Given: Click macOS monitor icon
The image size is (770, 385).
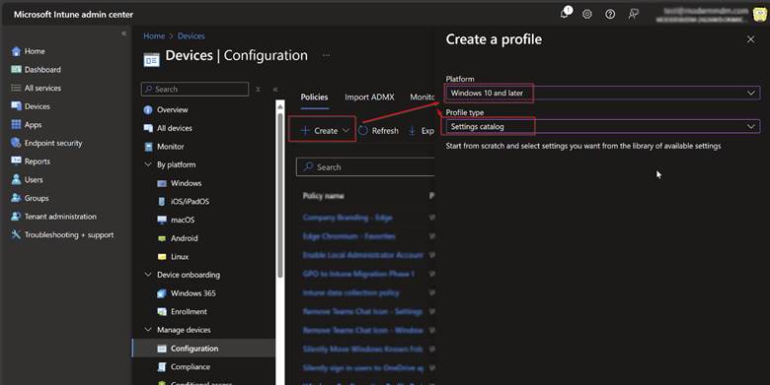Looking at the screenshot, I should pyautogui.click(x=162, y=220).
